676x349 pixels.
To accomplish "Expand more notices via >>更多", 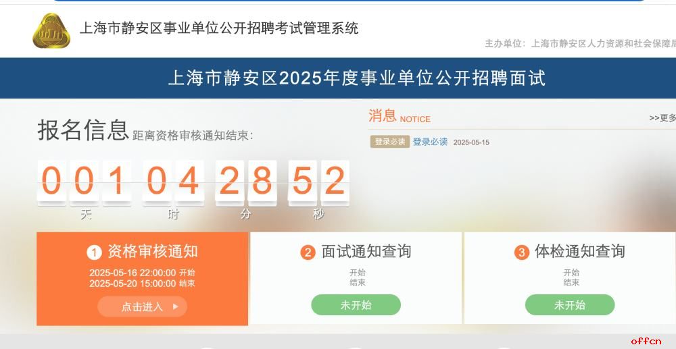I will coord(662,118).
